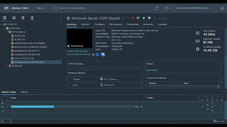
Task: Switch to the Alarms tab
Action: tap(25, 92)
